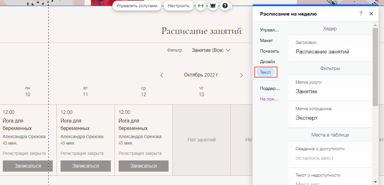The height and width of the screenshot is (185, 384).
Task: Click Записаться button for Wednesday 12 class
Action: 144,166
